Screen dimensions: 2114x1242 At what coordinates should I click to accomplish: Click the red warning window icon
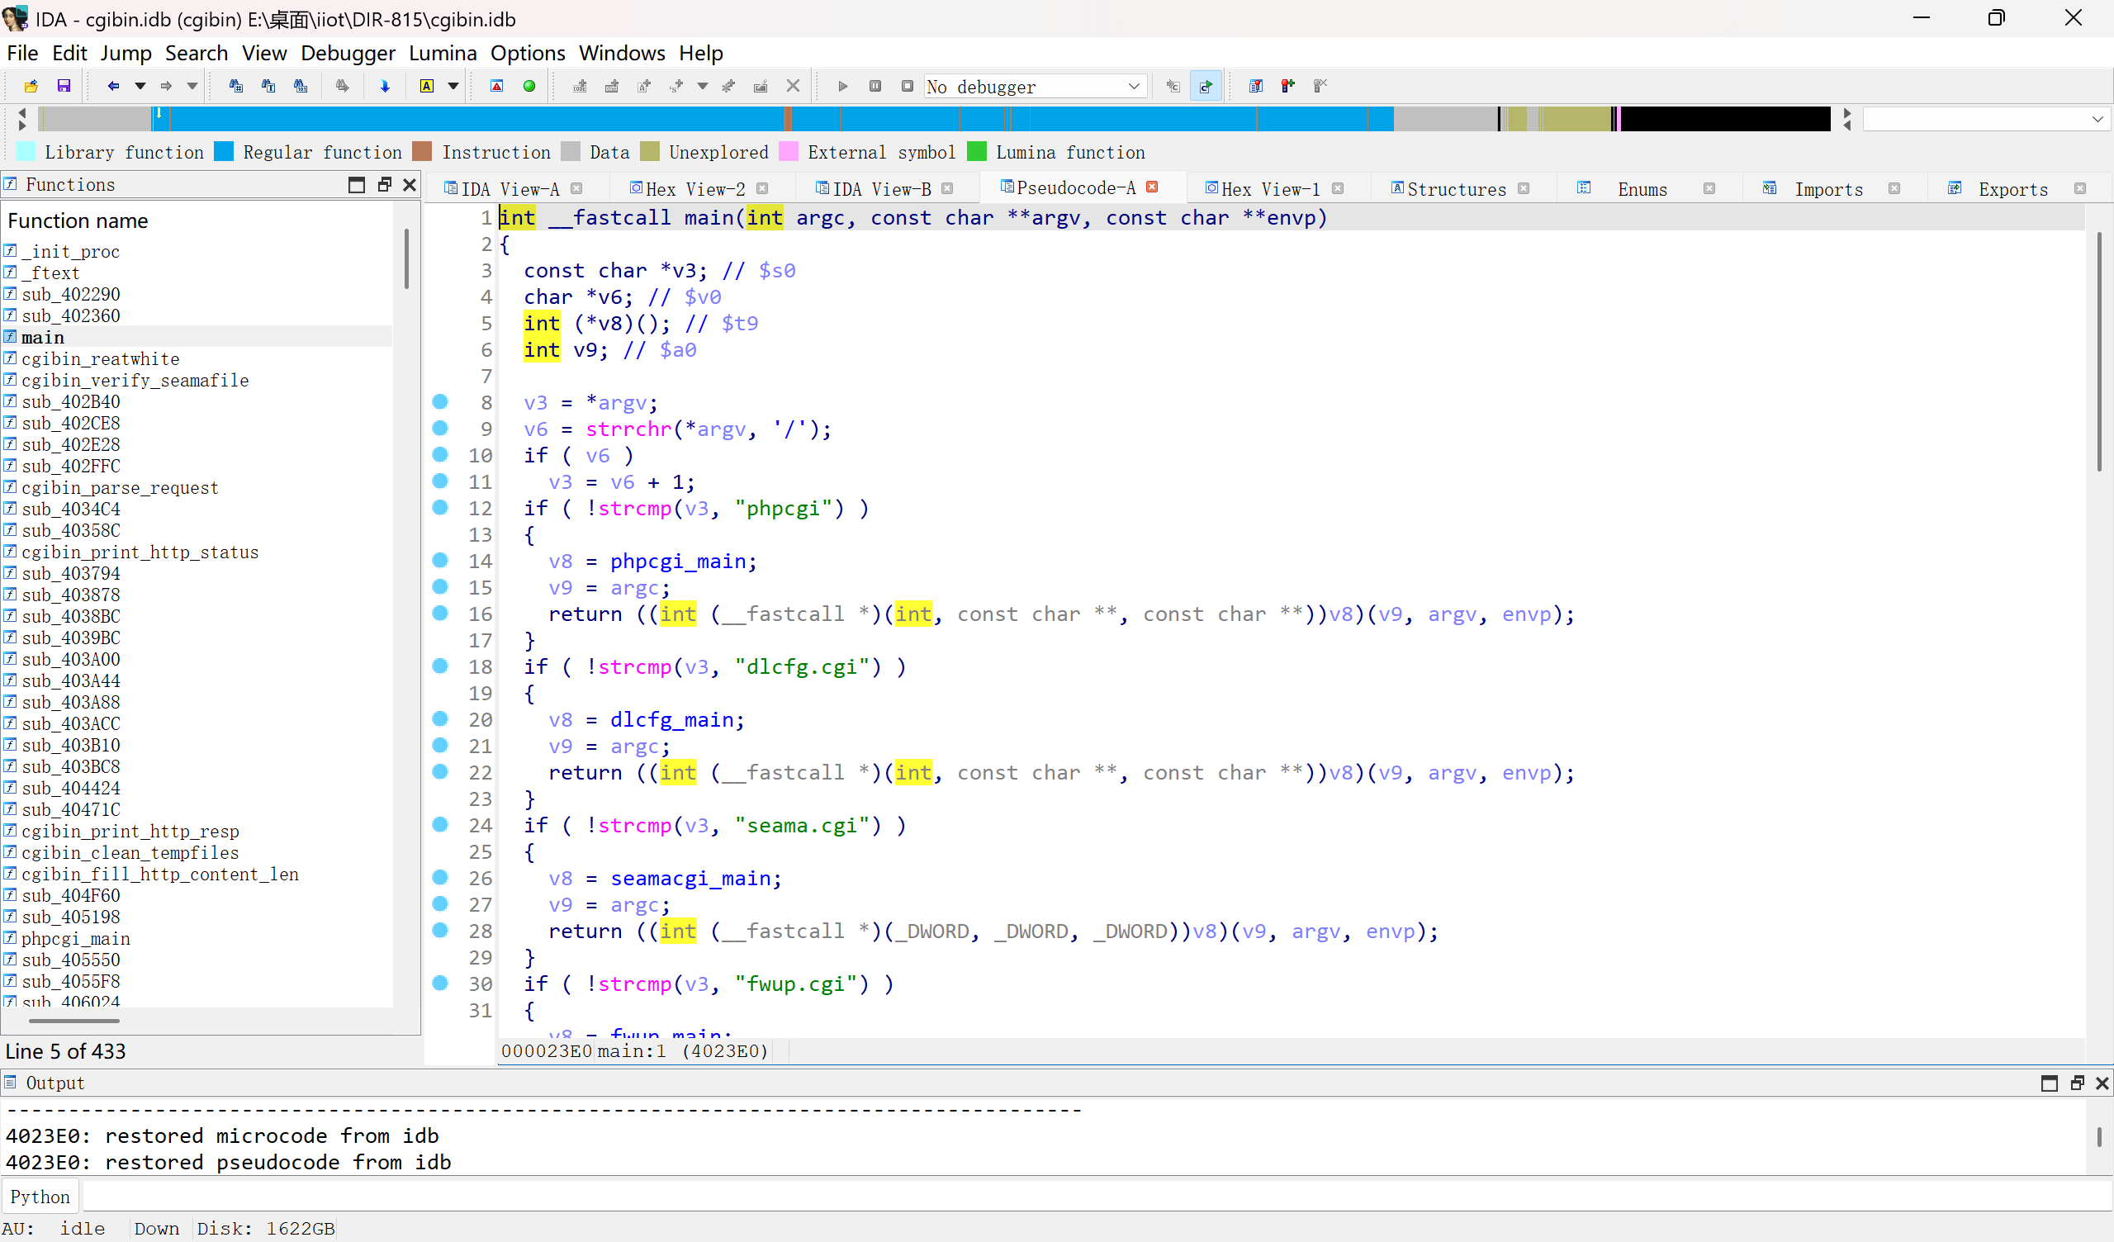tap(496, 86)
